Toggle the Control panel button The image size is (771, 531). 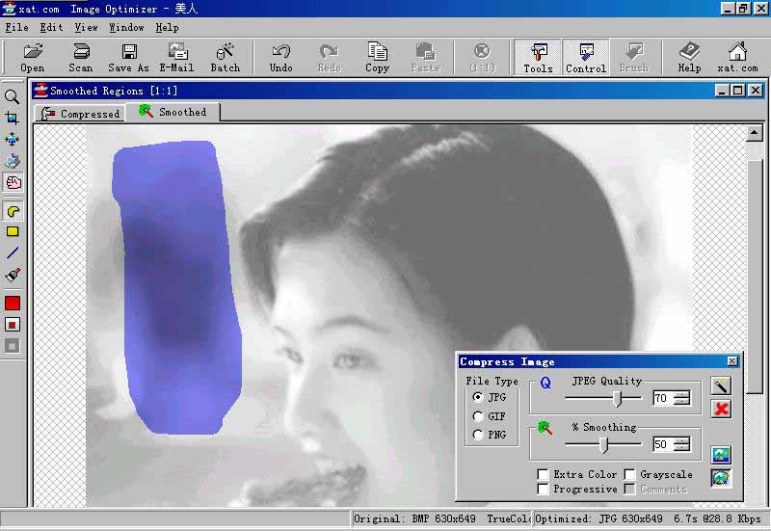coord(586,58)
